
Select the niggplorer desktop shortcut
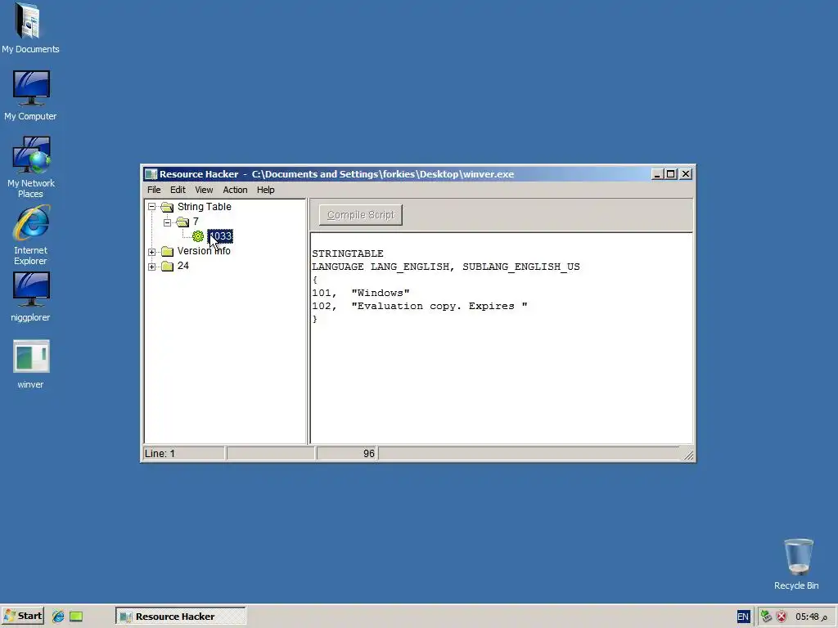click(x=30, y=296)
